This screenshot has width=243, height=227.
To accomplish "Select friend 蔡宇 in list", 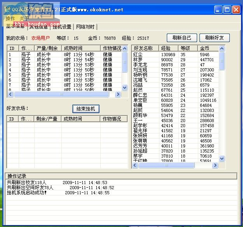I will tap(175, 156).
